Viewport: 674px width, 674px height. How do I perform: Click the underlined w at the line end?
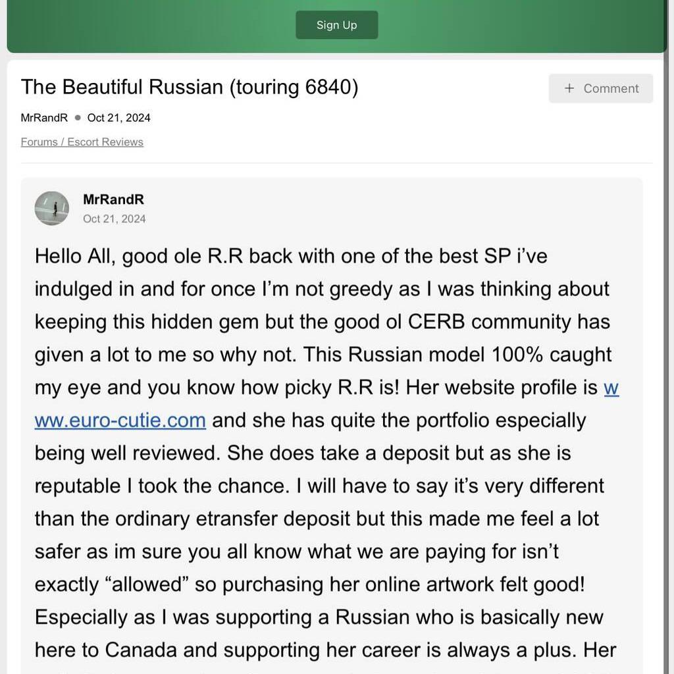point(611,388)
